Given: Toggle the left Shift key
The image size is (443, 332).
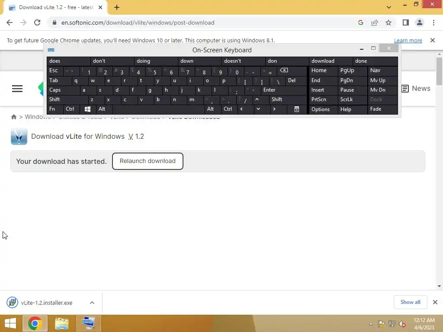Looking at the screenshot, I should pos(67,99).
